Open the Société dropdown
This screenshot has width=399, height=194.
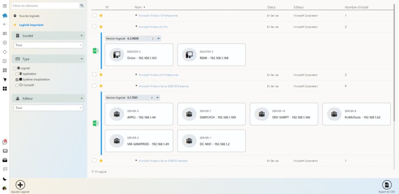(48, 45)
